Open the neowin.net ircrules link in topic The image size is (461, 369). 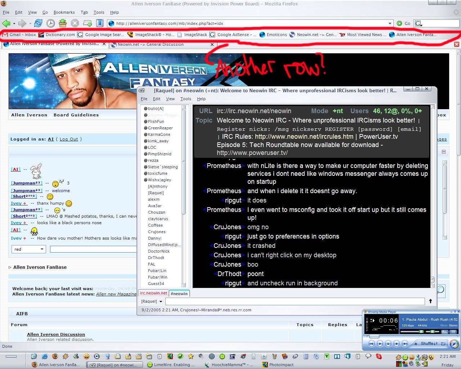(304, 137)
